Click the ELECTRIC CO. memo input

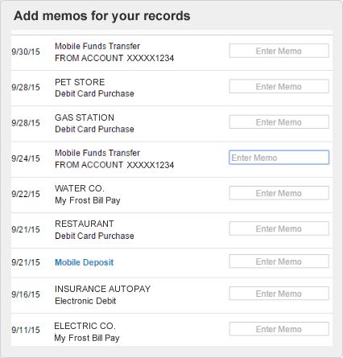(279, 329)
